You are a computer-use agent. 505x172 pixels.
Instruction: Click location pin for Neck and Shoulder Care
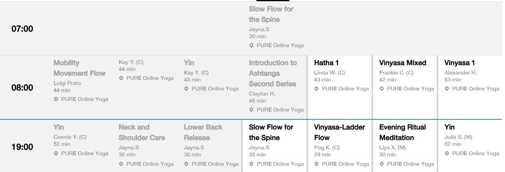click(121, 164)
